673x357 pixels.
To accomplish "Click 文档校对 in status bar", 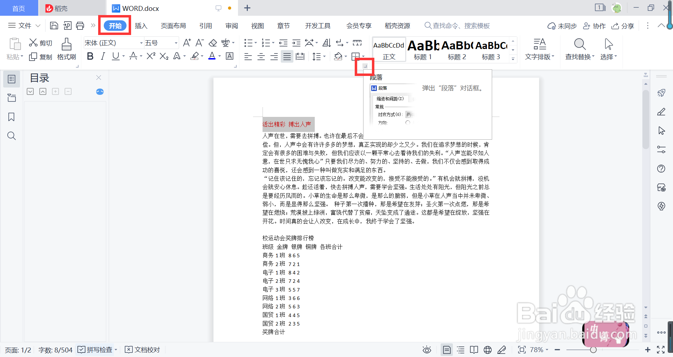I will coord(143,350).
